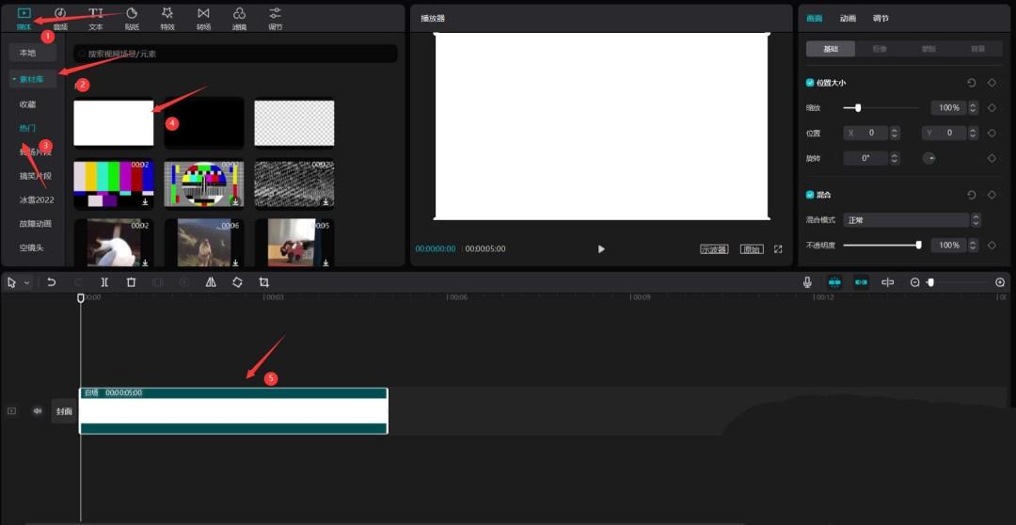Open the 贴纸 (Stickers) panel
The height and width of the screenshot is (525, 1016).
tap(132, 18)
